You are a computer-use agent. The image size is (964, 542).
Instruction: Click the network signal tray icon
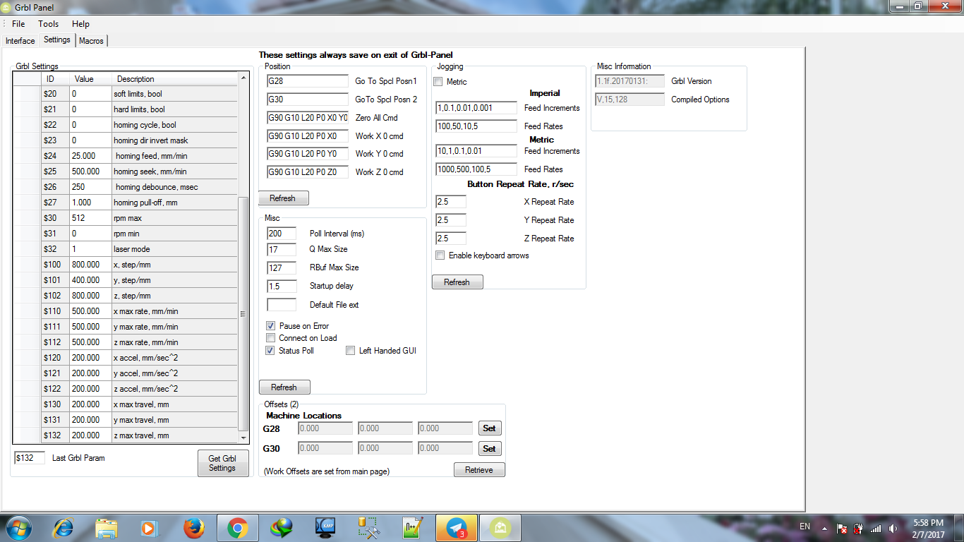[876, 528]
